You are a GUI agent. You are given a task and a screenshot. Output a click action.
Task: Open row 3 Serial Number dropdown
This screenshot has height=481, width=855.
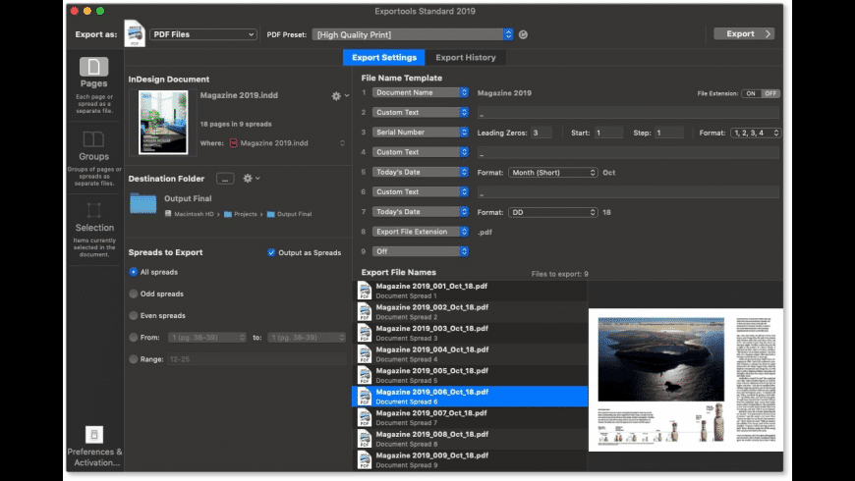tap(421, 133)
